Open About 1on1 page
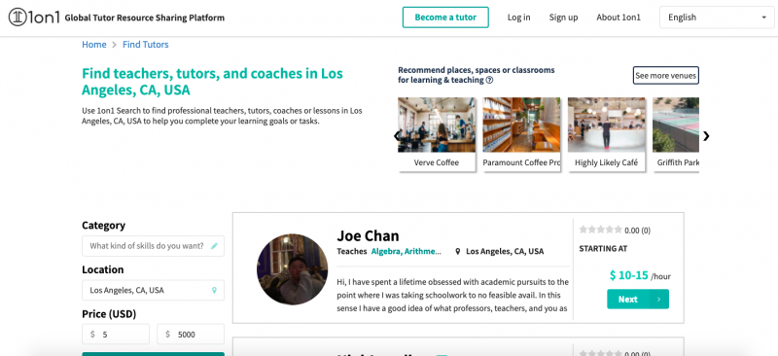 619,18
